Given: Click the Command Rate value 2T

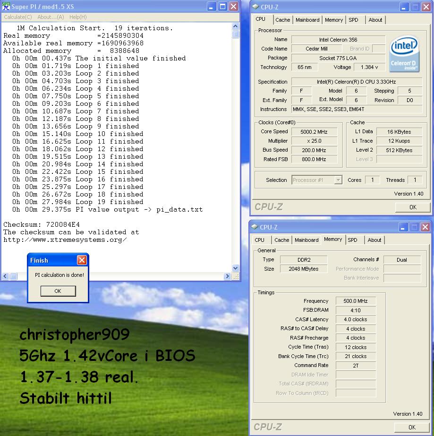Looking at the screenshot, I should pos(356,366).
